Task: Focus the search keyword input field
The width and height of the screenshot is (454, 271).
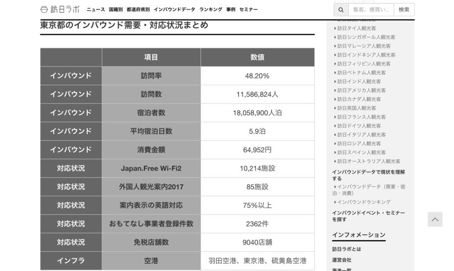Action: (x=371, y=10)
